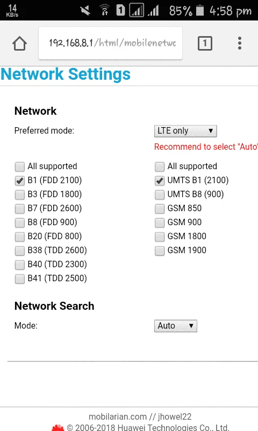Open the tab switcher showing 1 tab
258x431 pixels.
205,44
